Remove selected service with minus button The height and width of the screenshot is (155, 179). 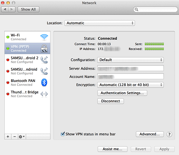(15, 137)
